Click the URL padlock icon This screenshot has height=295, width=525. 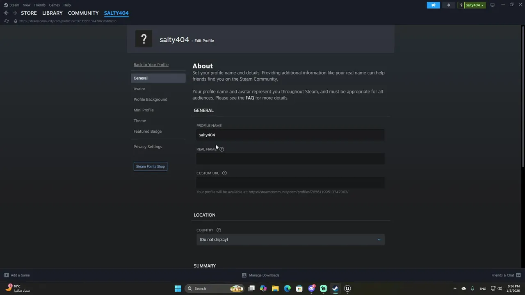16,21
